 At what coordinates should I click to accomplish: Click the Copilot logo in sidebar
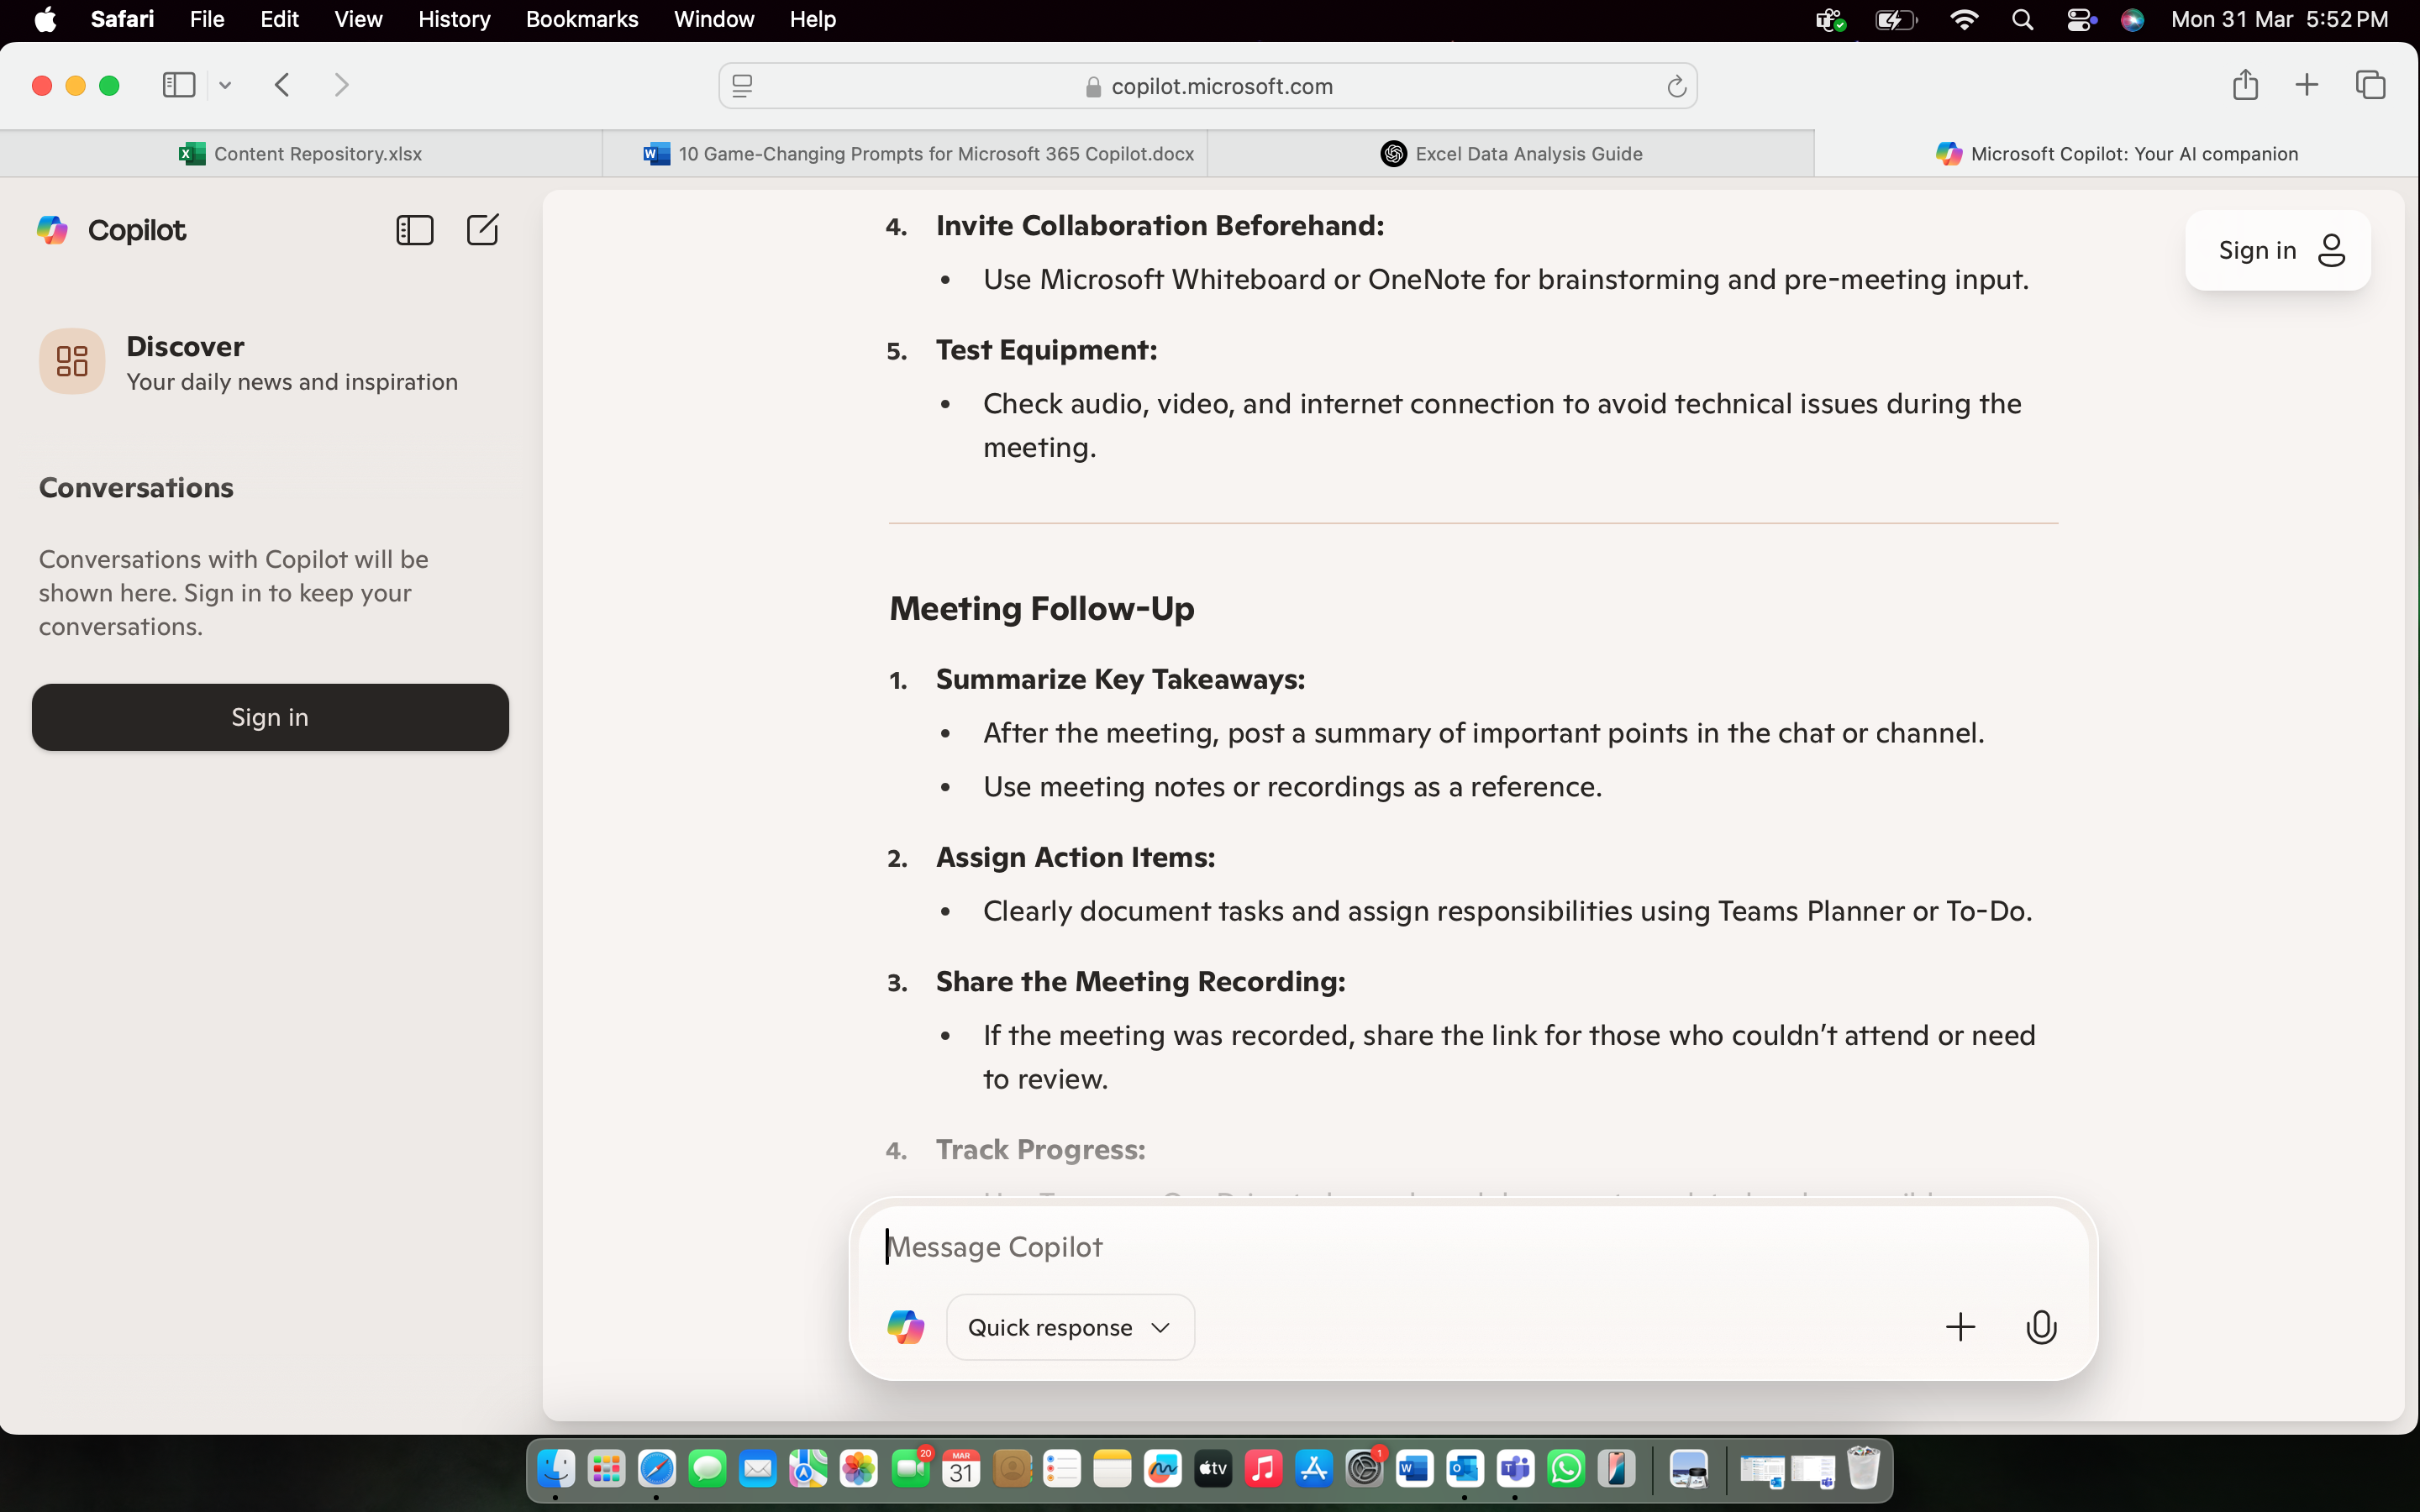(52, 230)
